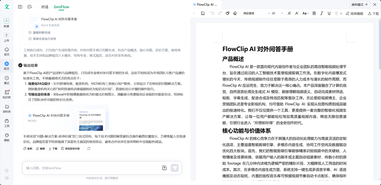Open 最近 in the sidebar
Image resolution: width=381 pixels, height=185 pixels.
coord(7,80)
